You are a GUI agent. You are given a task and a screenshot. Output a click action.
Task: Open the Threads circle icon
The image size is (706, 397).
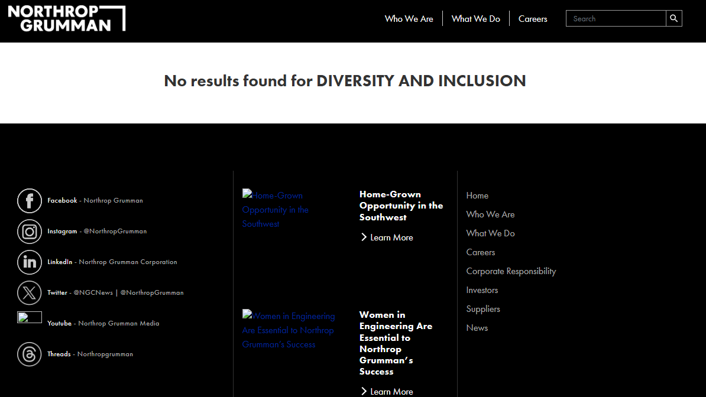30,354
